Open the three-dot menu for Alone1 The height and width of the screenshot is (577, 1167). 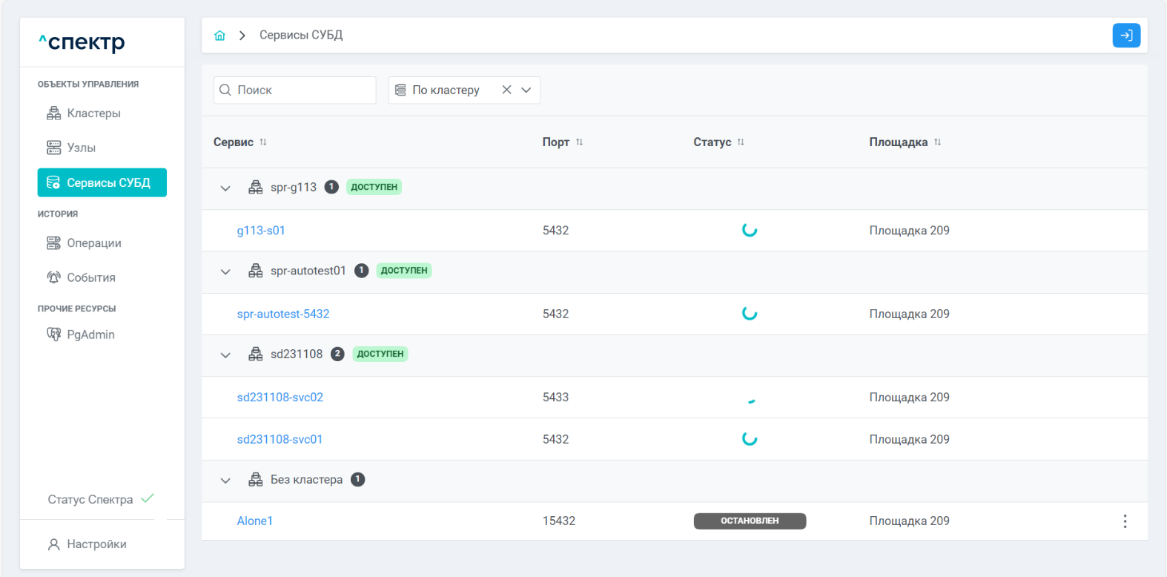click(x=1124, y=521)
